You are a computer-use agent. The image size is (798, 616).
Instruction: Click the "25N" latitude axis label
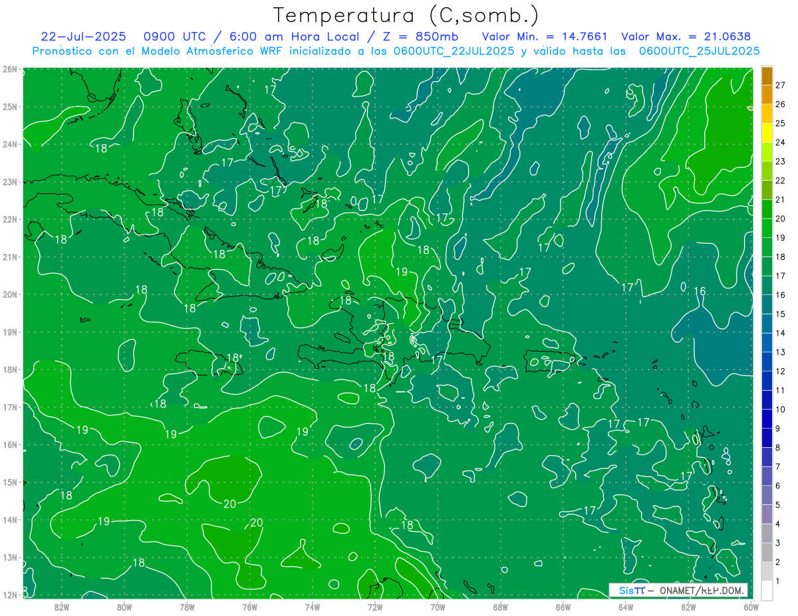point(9,106)
